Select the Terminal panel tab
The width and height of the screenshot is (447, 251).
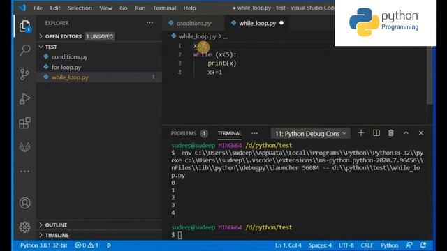click(230, 133)
